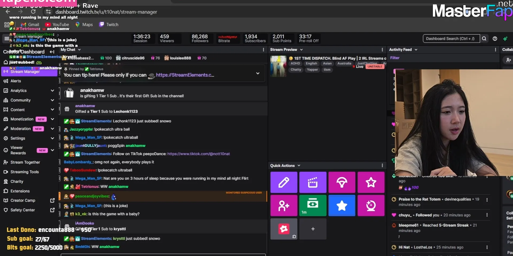Toggle the hamburger navigation menu
The width and height of the screenshot is (513, 256).
tap(6, 39)
